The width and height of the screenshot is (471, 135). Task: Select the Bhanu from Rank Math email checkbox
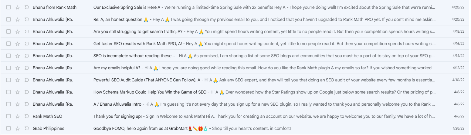coord(8,7)
